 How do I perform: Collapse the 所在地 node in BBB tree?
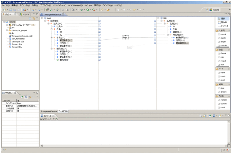point(167,35)
